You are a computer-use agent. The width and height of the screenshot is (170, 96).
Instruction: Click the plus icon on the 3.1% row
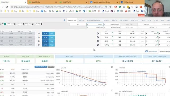pyautogui.click(x=98, y=41)
